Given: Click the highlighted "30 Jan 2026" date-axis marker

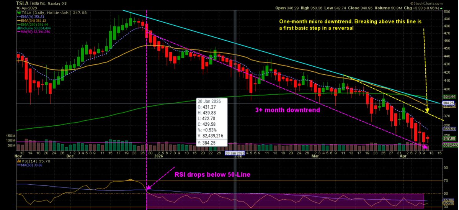Looking at the screenshot, I should [234, 153].
